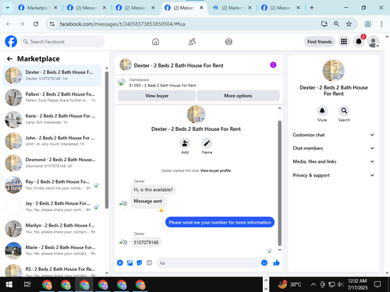390x292 pixels.
Task: Open Karie conversation in list
Action: coord(52,119)
